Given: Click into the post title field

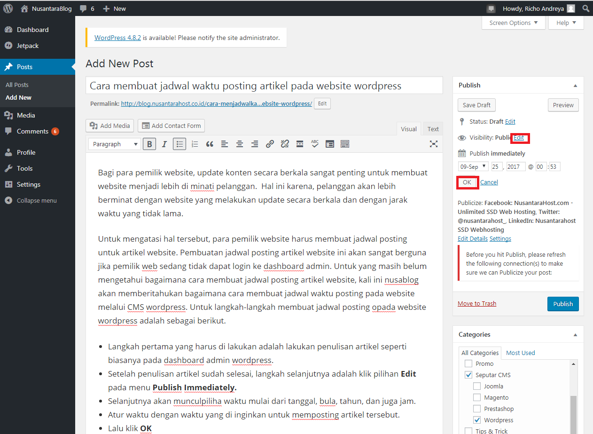Looking at the screenshot, I should [x=264, y=86].
